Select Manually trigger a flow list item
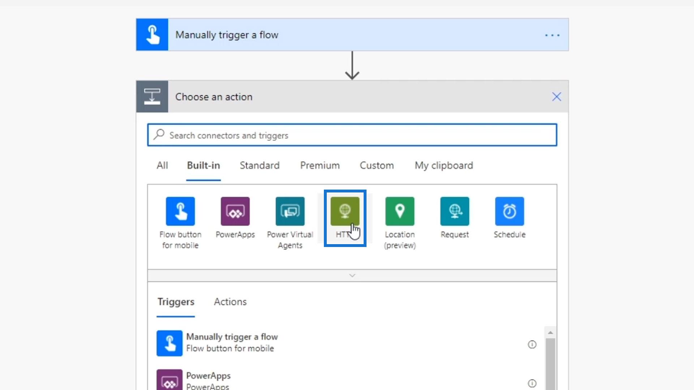The height and width of the screenshot is (390, 694). pyautogui.click(x=231, y=342)
